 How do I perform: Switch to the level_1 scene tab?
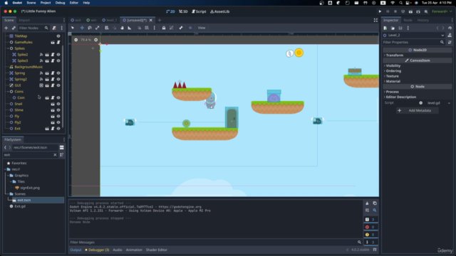point(109,20)
